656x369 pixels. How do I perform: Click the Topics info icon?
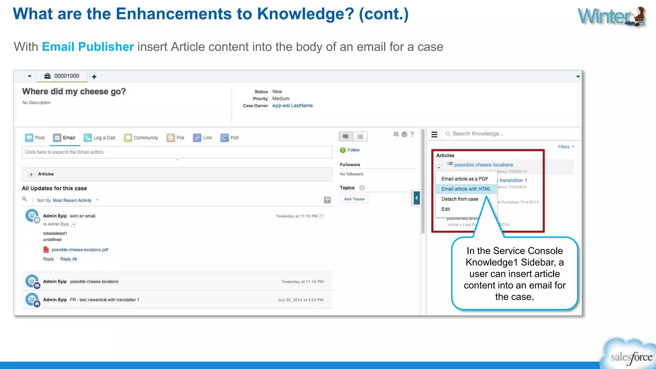click(362, 188)
